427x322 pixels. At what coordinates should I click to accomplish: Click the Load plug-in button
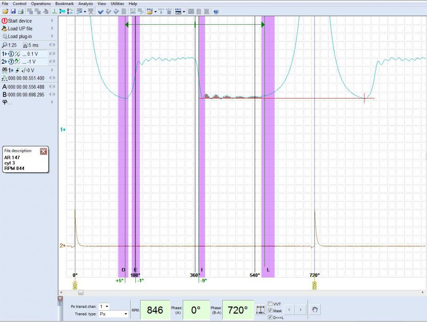coord(20,36)
